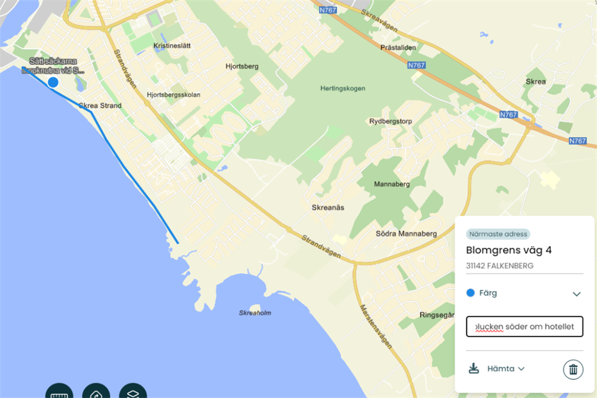The height and width of the screenshot is (398, 597).
Task: Click the N767 shield below Prästaliden
Action: pos(416,65)
